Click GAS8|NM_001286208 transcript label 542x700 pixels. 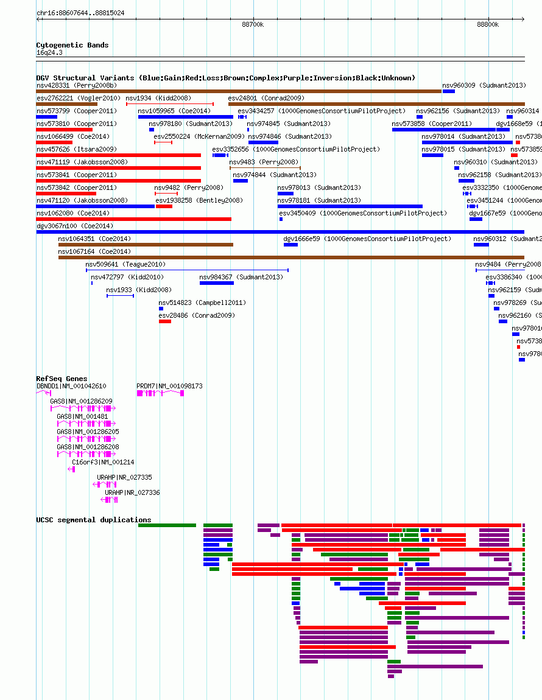coord(88,447)
